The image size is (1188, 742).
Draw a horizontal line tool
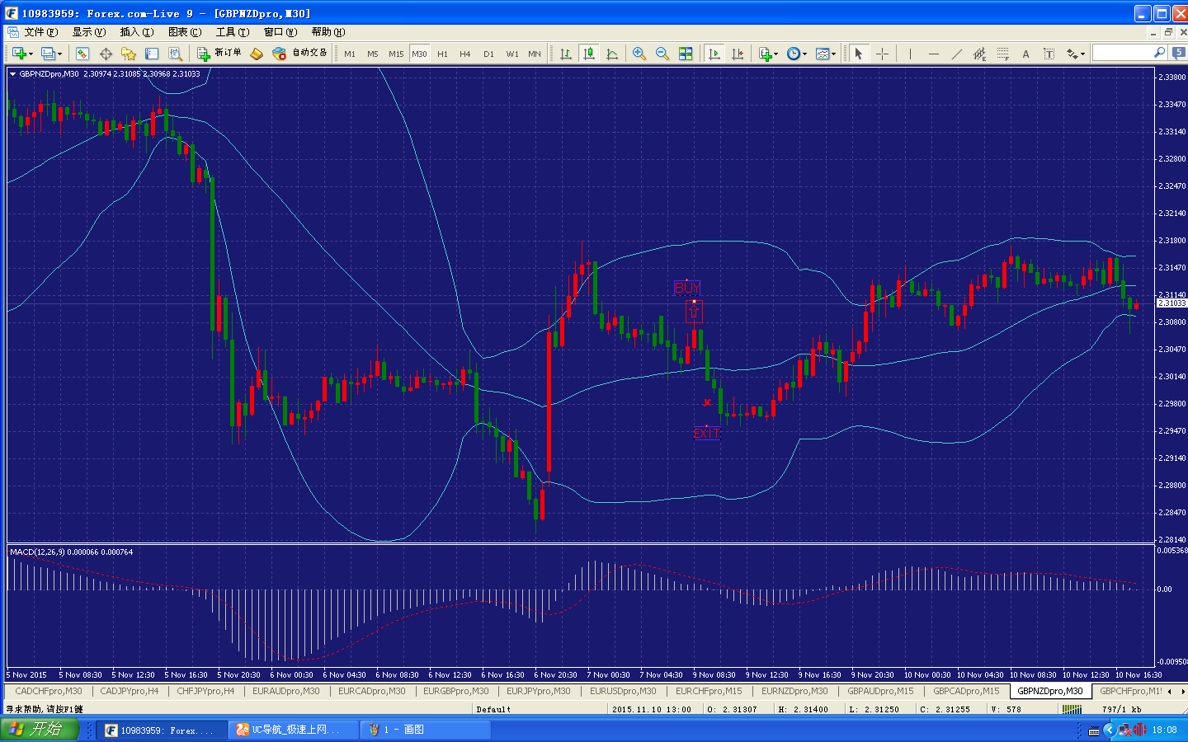[x=933, y=54]
